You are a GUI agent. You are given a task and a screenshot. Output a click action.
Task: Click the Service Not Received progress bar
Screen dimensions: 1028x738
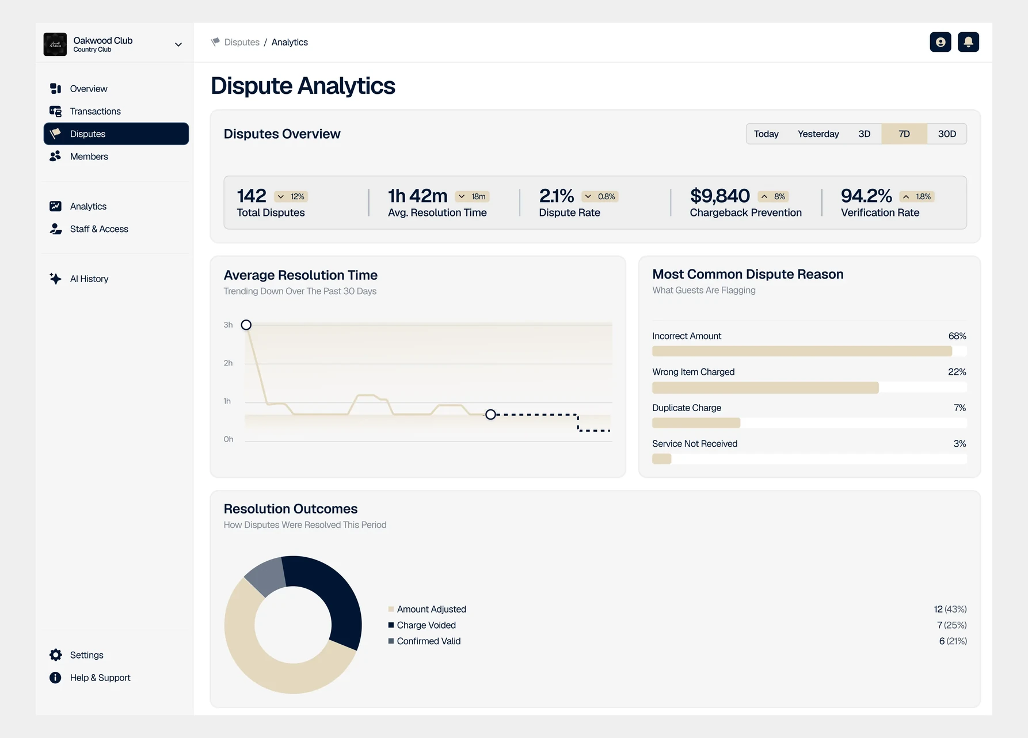(809, 459)
